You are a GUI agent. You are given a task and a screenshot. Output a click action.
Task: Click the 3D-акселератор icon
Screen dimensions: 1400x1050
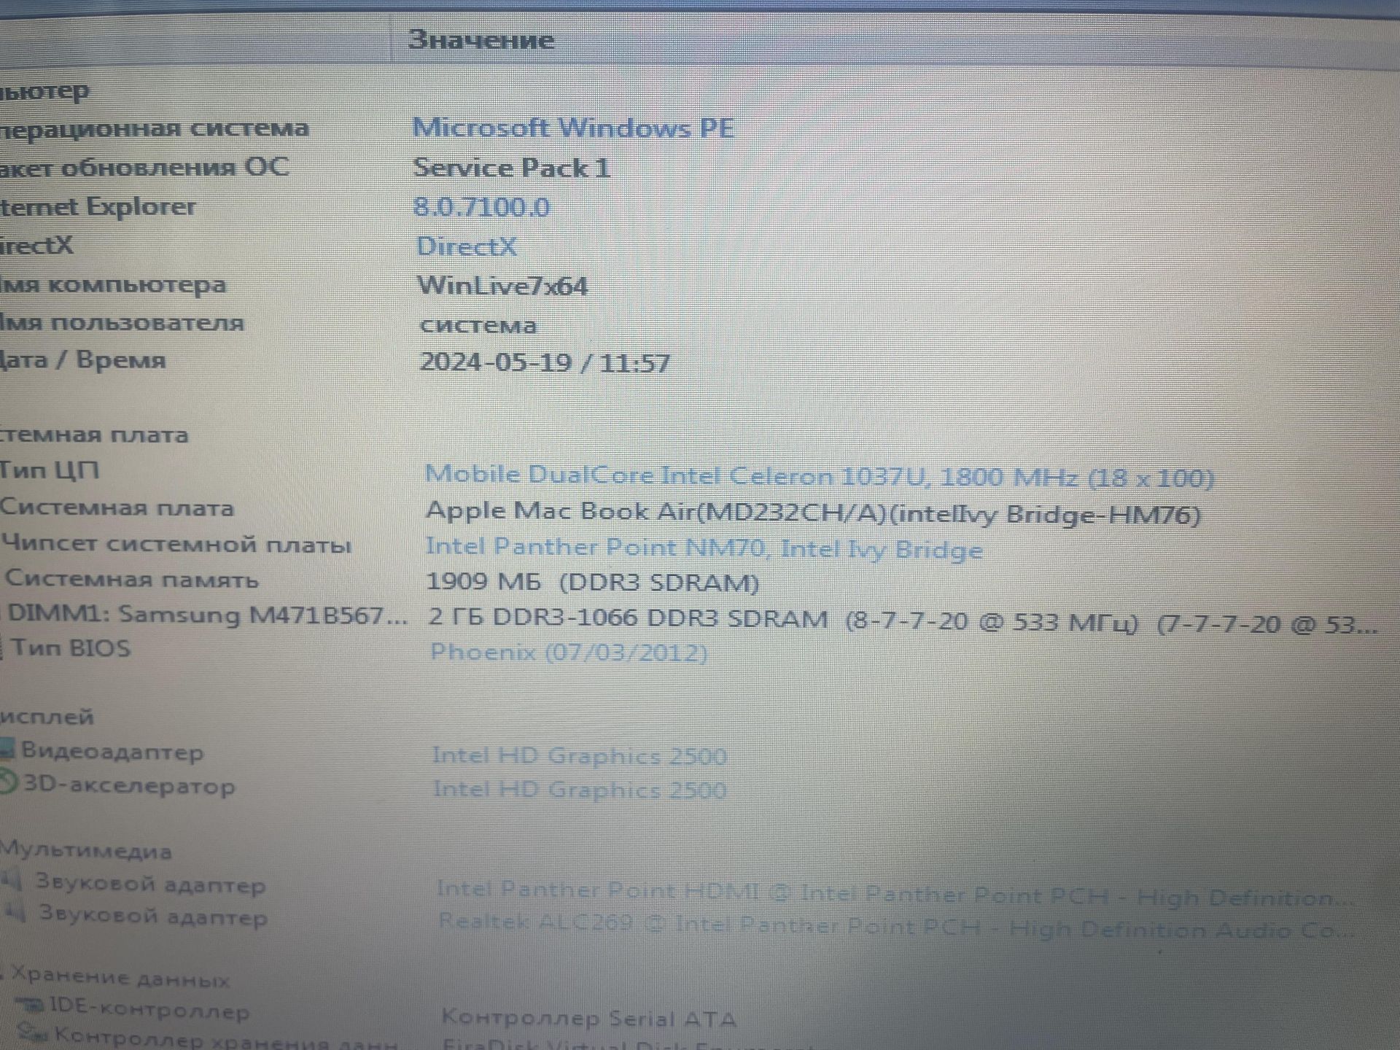tap(9, 784)
